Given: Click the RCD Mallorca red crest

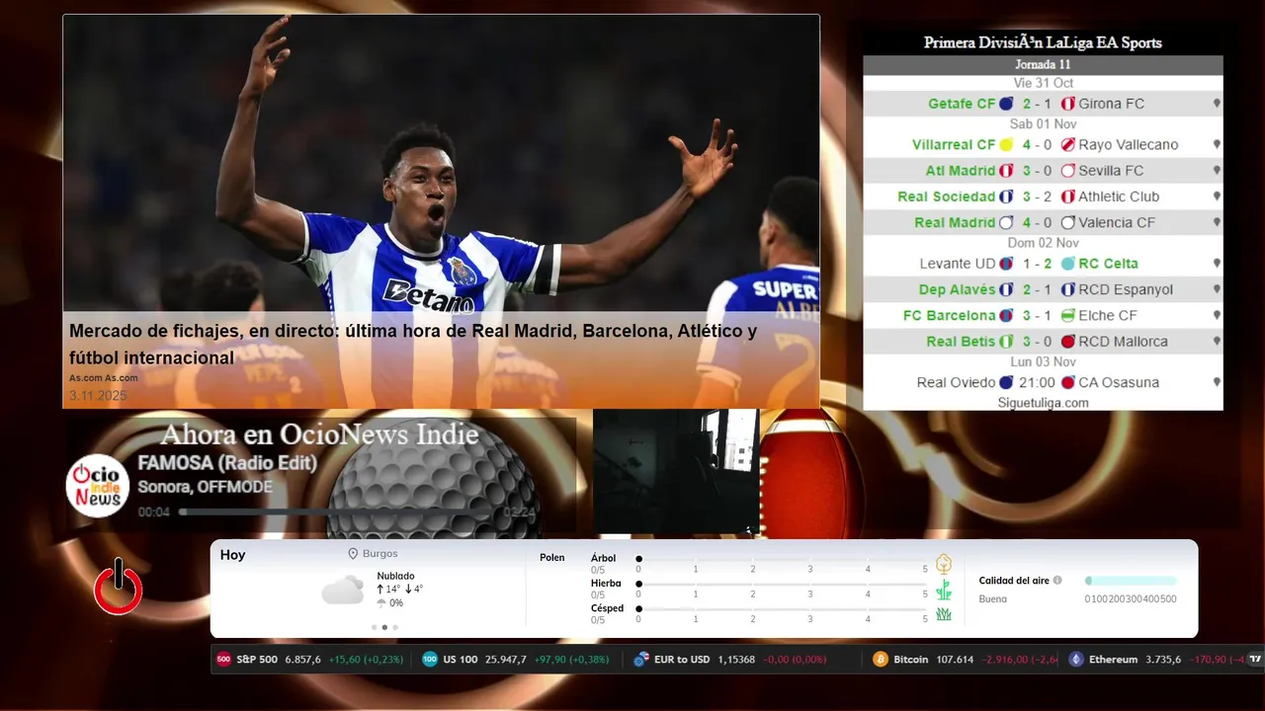Looking at the screenshot, I should pos(1068,342).
